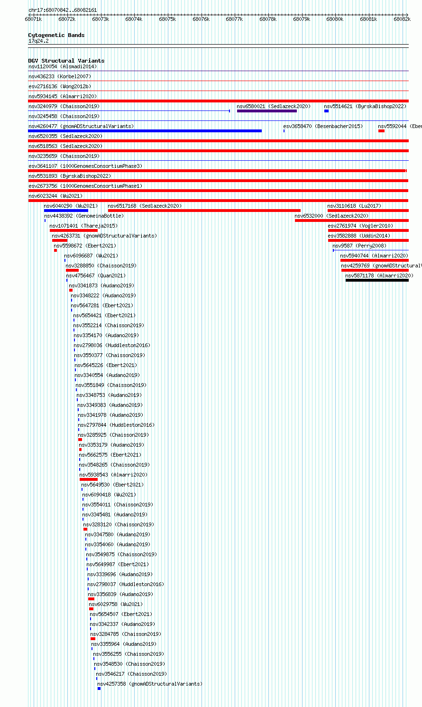This screenshot has height=707, width=422.
Task: Click nsv6029758 (Wu2021) label
Action: pyautogui.click(x=116, y=604)
